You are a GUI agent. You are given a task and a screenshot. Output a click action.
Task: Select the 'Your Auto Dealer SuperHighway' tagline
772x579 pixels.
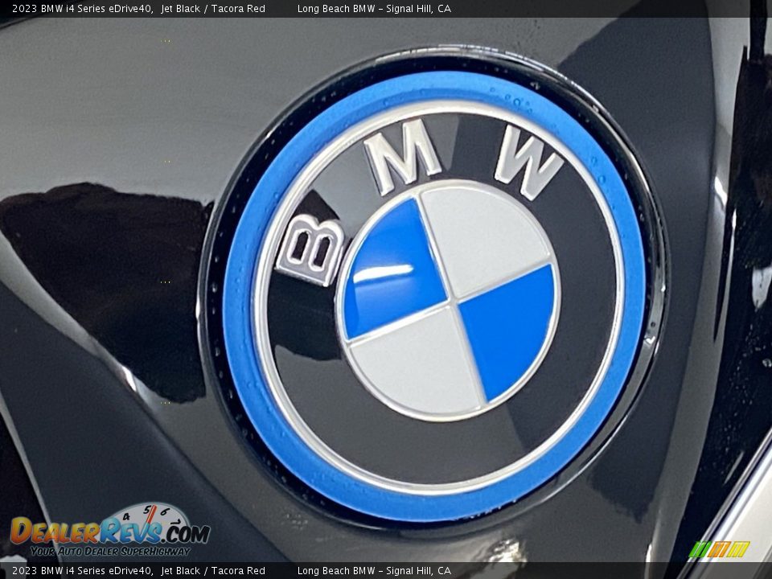pos(109,551)
